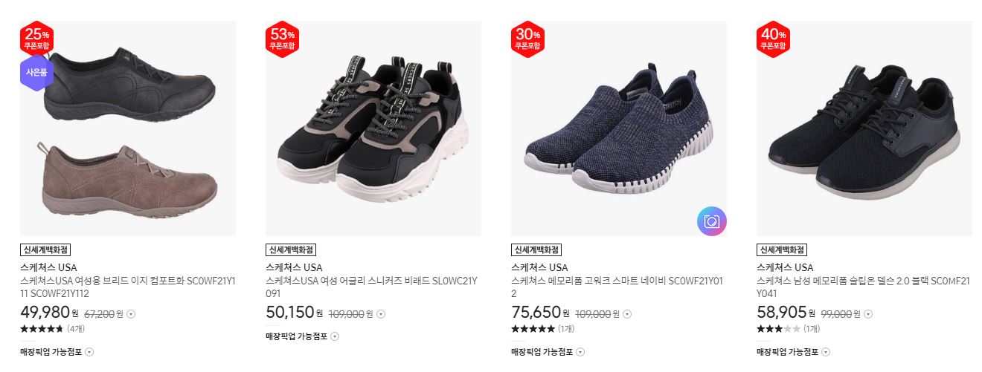982x372 pixels.
Task: View the 4개 star rating reviews
Action: tap(52, 328)
